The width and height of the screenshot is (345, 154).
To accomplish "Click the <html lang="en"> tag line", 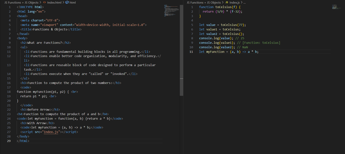I will [31, 12].
